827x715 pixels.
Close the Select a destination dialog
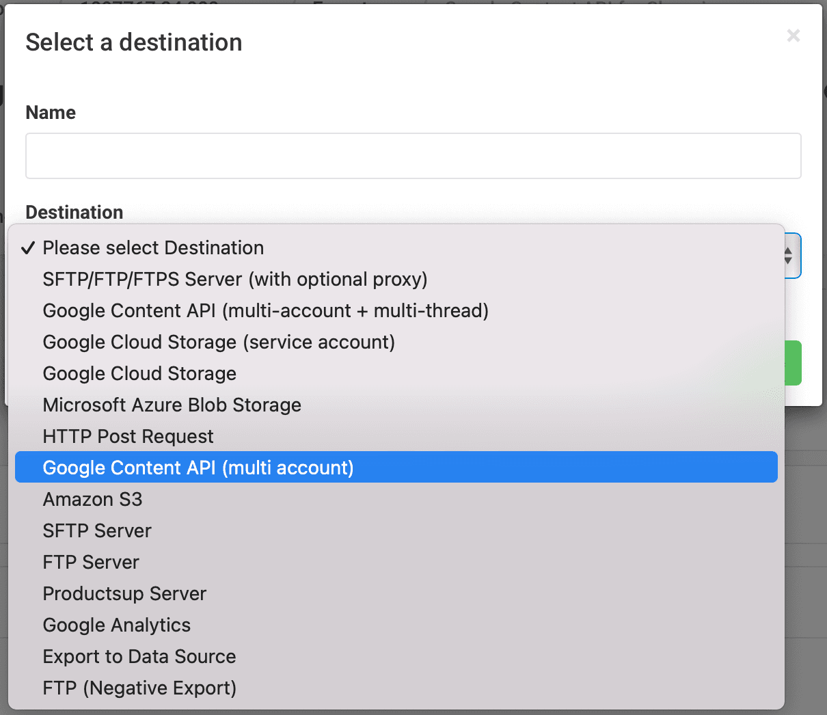pos(793,36)
